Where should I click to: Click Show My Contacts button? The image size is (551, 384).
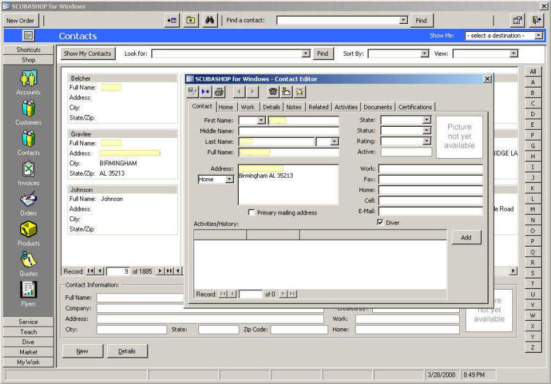click(x=88, y=53)
